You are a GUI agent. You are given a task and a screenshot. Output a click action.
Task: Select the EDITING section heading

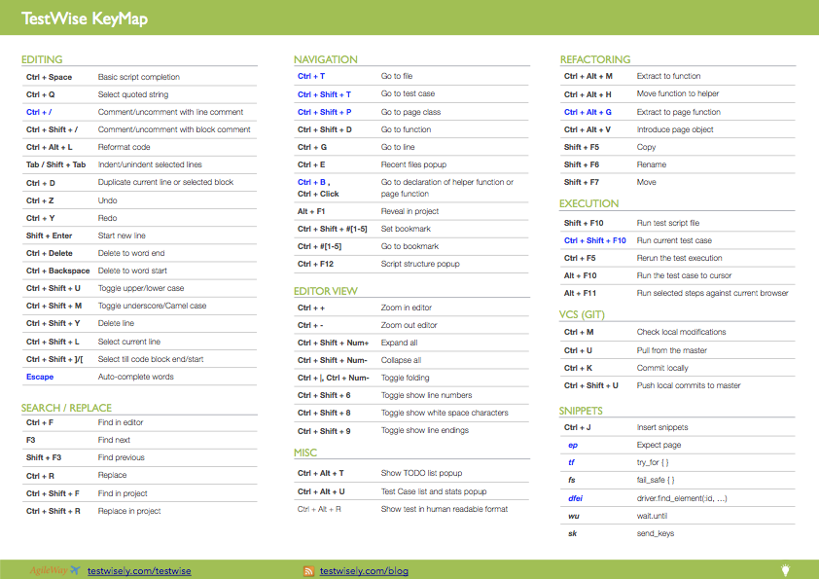point(42,59)
